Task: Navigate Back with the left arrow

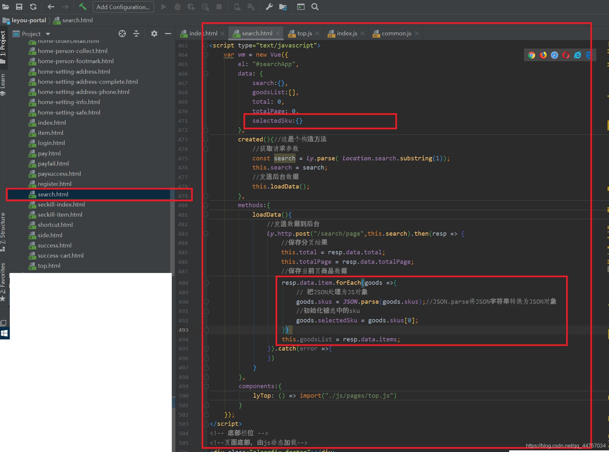Action: point(51,7)
